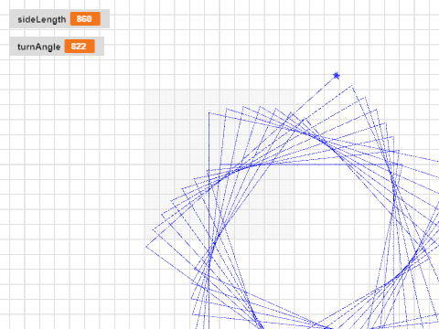Screen dimensions: 439x329
Task: Select the turnAngle variable label
Action: [38, 47]
